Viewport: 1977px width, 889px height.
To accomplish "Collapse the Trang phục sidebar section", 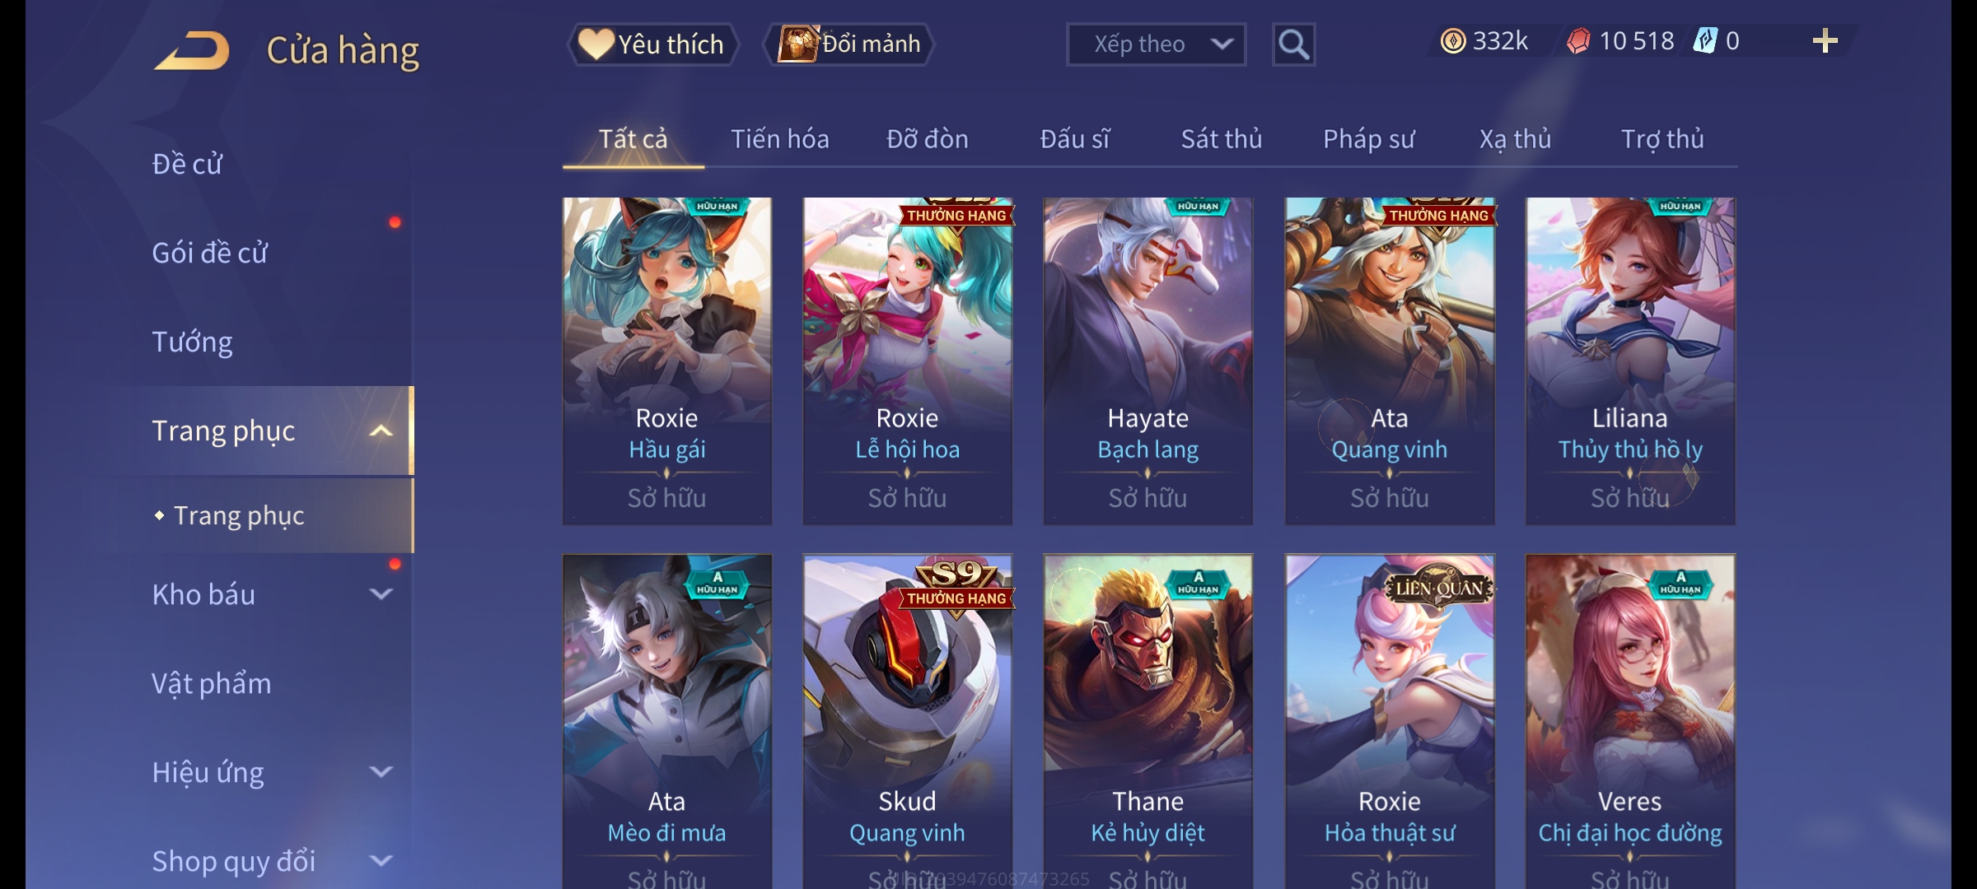I will [x=381, y=431].
